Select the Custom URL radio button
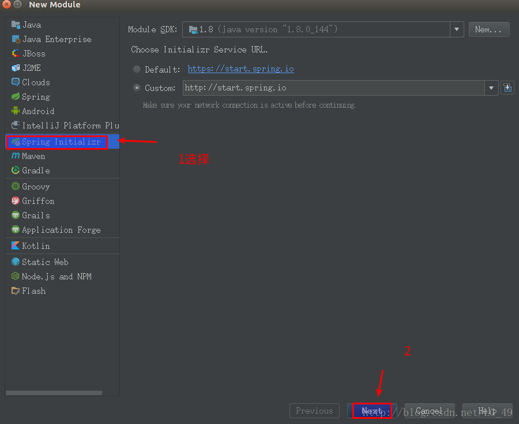 pyautogui.click(x=137, y=88)
